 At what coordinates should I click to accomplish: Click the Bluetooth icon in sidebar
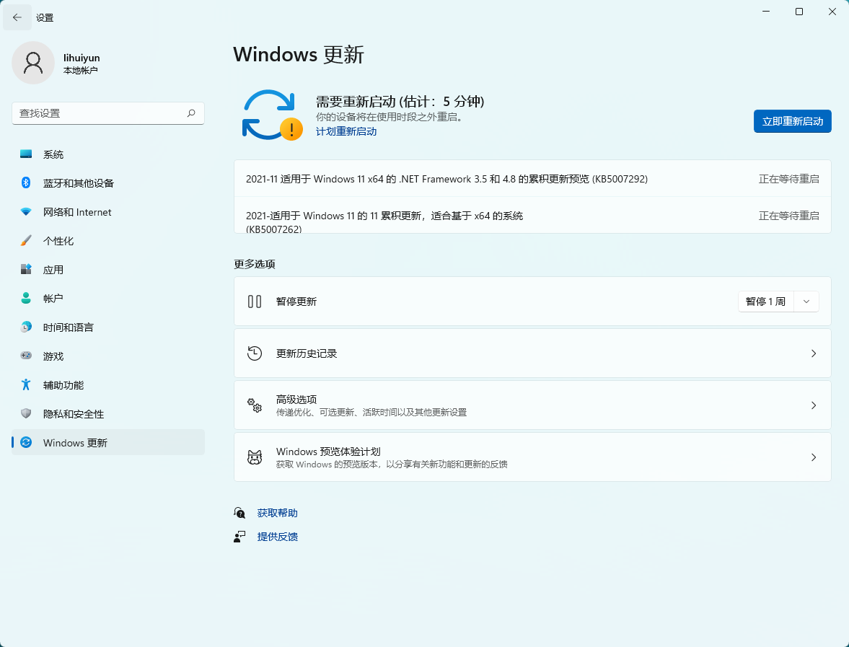tap(26, 183)
